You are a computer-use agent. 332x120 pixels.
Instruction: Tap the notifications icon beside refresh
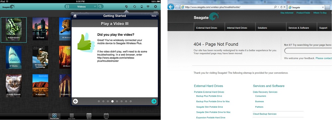(126, 7)
